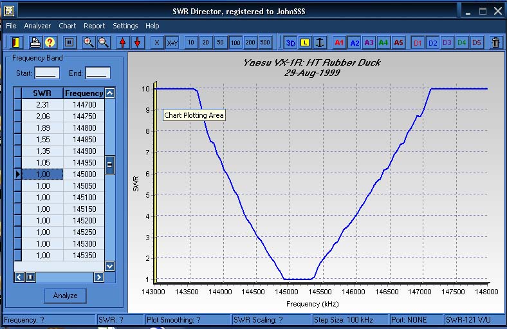Select data slot D4

pos(462,42)
